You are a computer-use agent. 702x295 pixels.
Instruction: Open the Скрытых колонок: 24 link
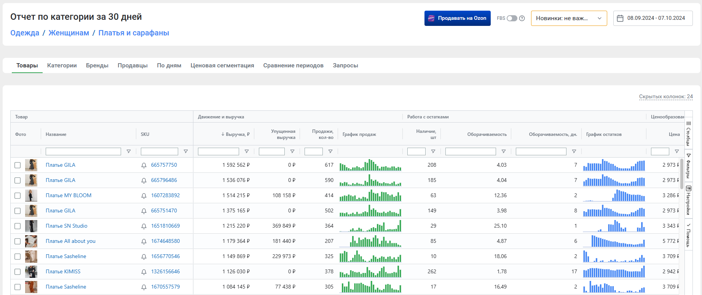666,97
